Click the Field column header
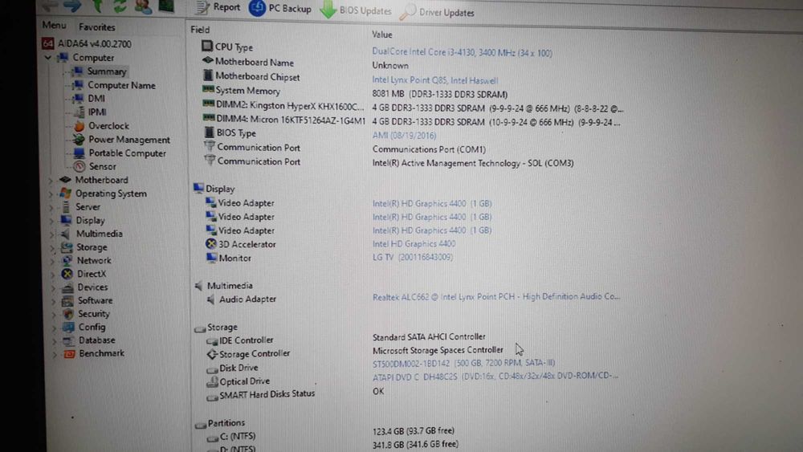803x452 pixels. pos(200,30)
